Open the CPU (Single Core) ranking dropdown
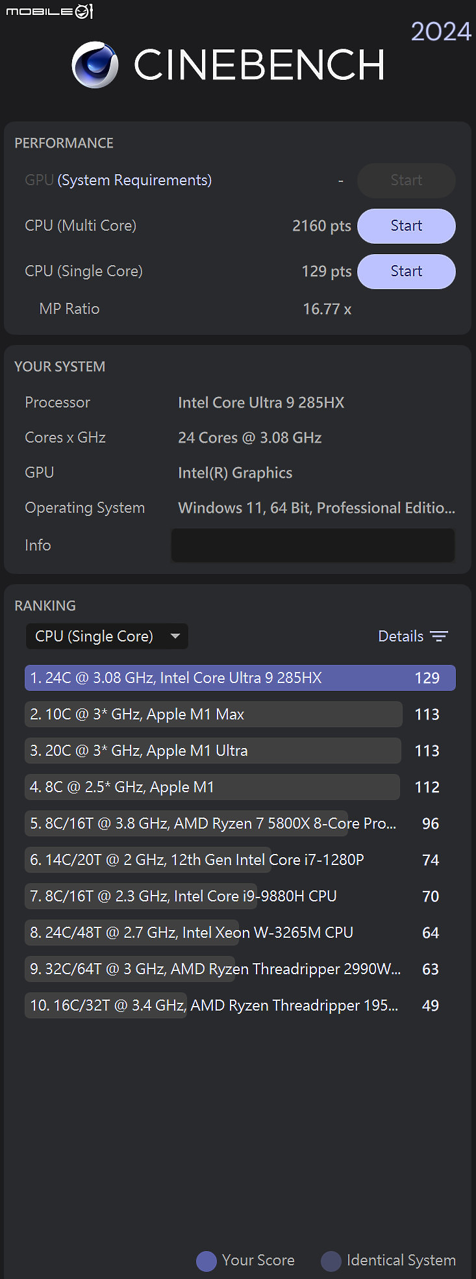Screen dimensions: 476x1279 coord(107,636)
